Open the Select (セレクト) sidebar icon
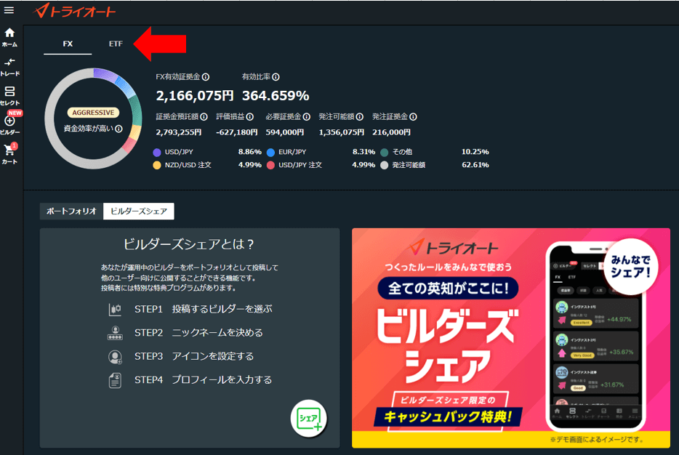 pyautogui.click(x=9, y=96)
